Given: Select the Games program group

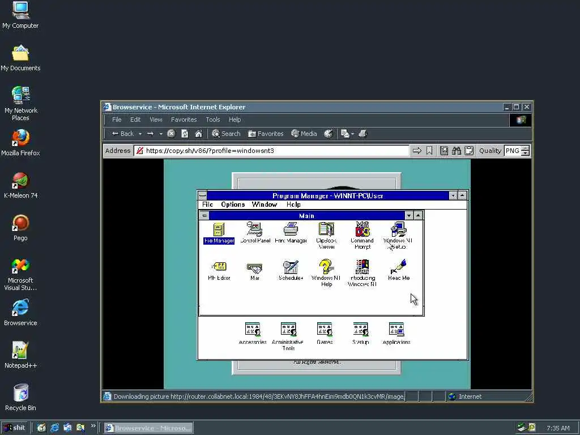Looking at the screenshot, I should coord(325,333).
